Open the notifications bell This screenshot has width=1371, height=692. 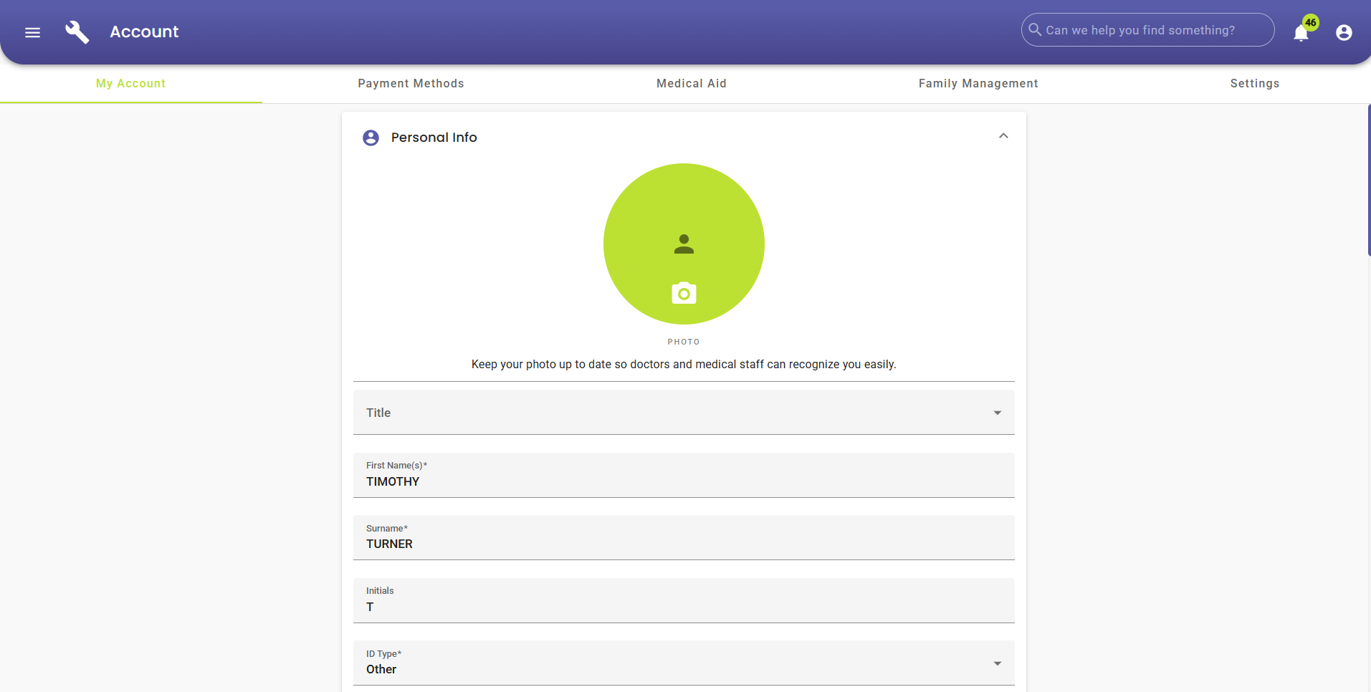click(1301, 33)
